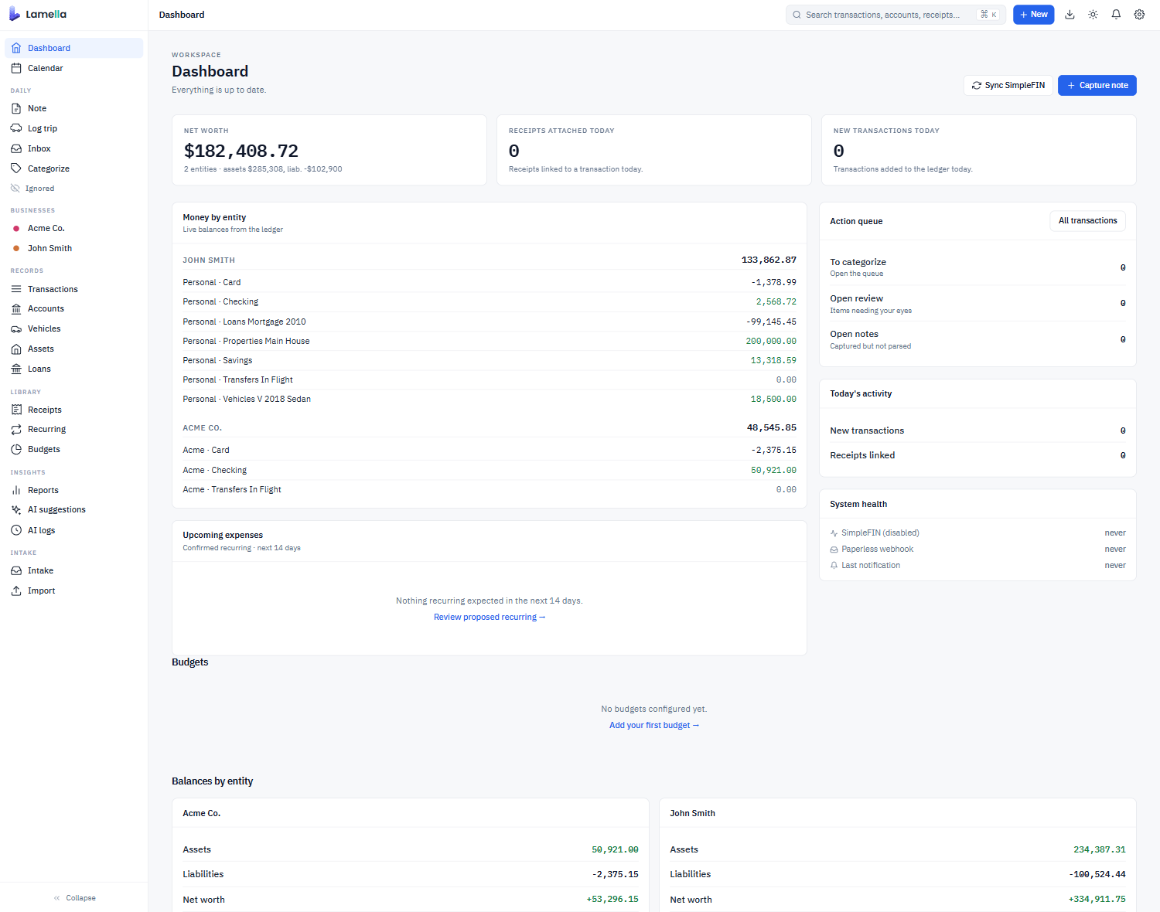Toggle the light/dark theme sun icon
Screen dimensions: 1160x912
pyautogui.click(x=1093, y=15)
